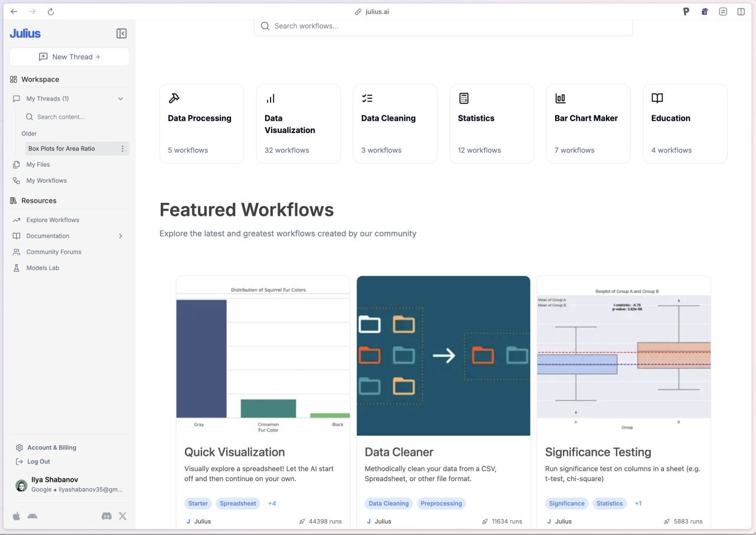Click the Search content field

tap(76, 117)
